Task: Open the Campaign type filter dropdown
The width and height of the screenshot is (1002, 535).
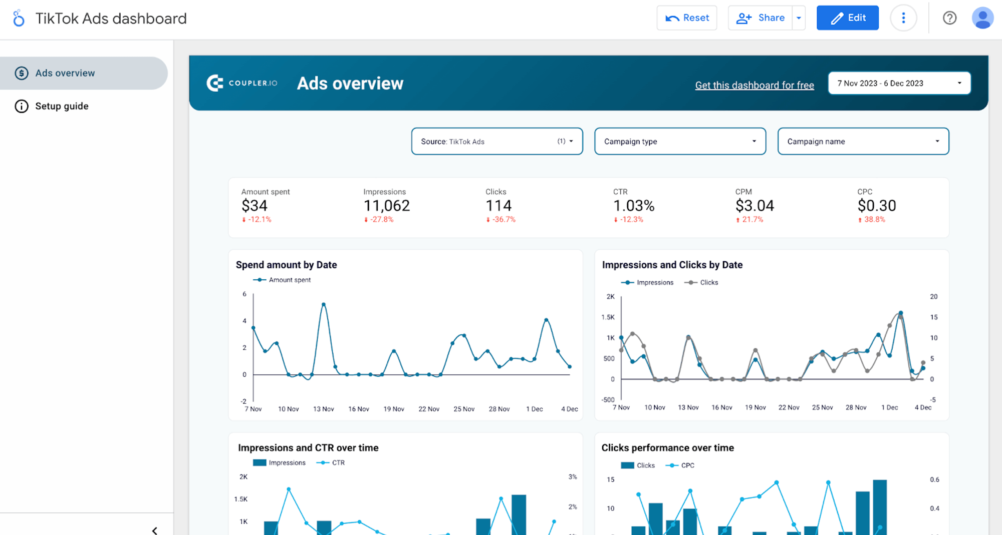Action: [x=680, y=141]
